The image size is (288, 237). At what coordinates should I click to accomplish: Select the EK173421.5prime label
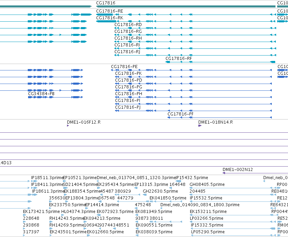(41, 212)
